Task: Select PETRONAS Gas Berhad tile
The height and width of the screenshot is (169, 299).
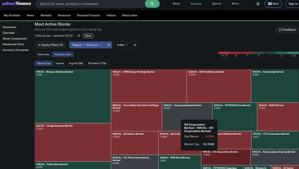Action: tap(234, 117)
